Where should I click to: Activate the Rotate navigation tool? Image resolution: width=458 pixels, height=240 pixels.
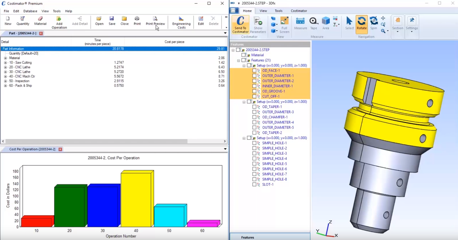point(361,24)
